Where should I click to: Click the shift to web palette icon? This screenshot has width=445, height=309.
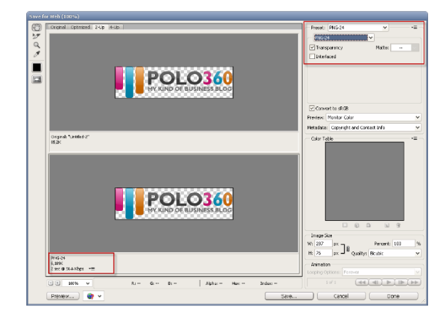click(357, 225)
